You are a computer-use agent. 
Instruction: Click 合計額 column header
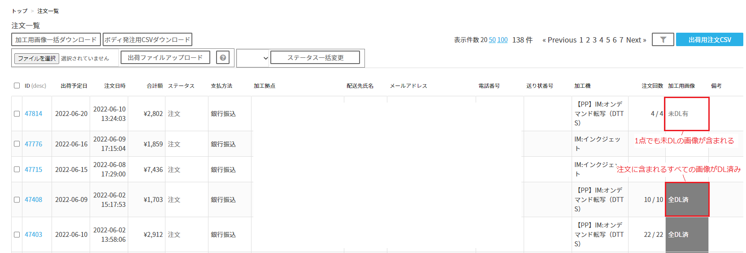(x=155, y=86)
